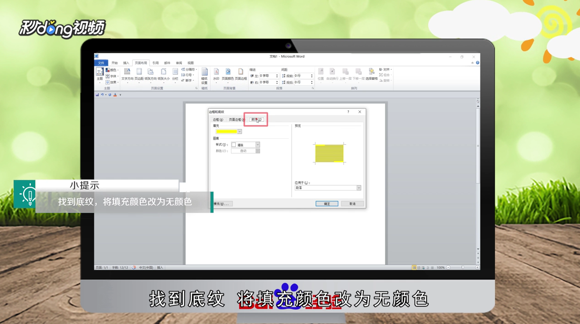Switch to the 引用 References tab
The width and height of the screenshot is (580, 324).
pyautogui.click(x=155, y=63)
